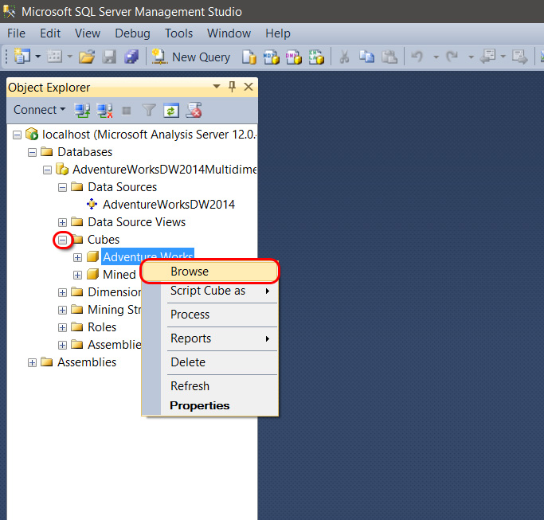Expand the Roles folder
544x520 pixels.
pos(62,327)
